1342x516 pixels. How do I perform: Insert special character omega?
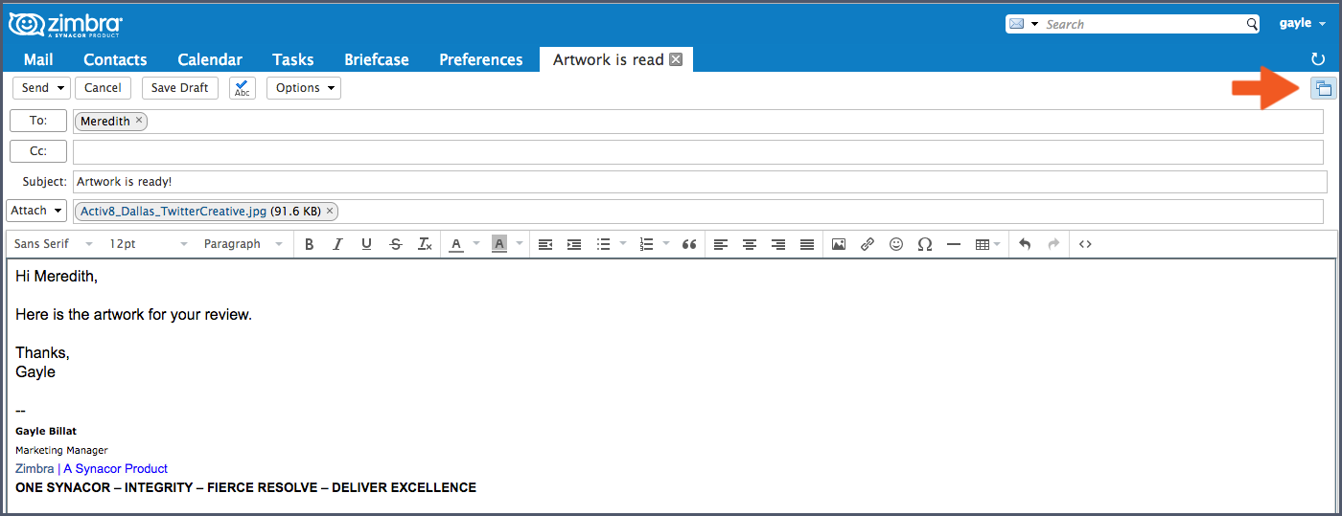coord(925,244)
